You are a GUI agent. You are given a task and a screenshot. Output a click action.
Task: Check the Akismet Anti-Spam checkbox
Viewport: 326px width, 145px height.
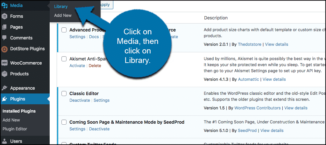(64, 59)
